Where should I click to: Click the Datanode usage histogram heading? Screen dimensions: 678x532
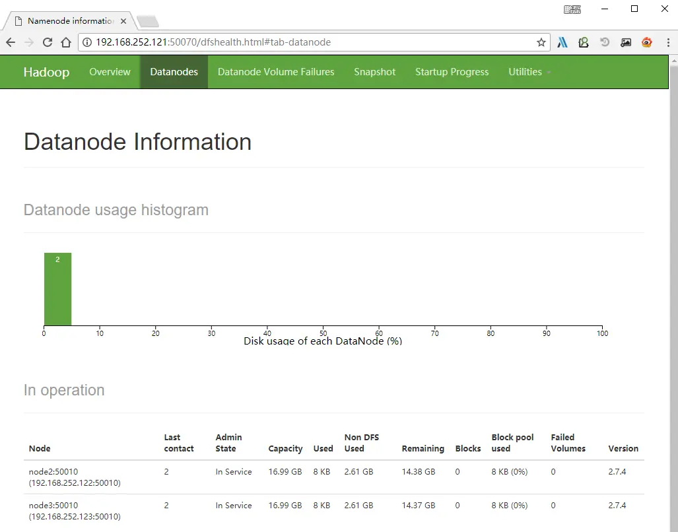pyautogui.click(x=116, y=210)
